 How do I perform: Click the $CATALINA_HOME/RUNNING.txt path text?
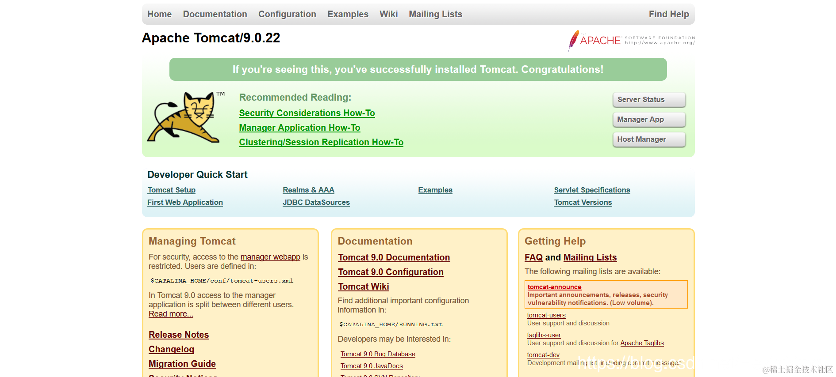pyautogui.click(x=391, y=324)
